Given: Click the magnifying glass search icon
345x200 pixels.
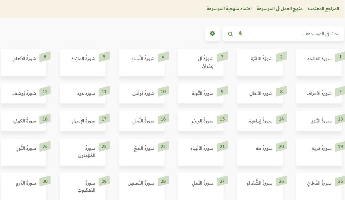Looking at the screenshot, I should click(x=230, y=34).
